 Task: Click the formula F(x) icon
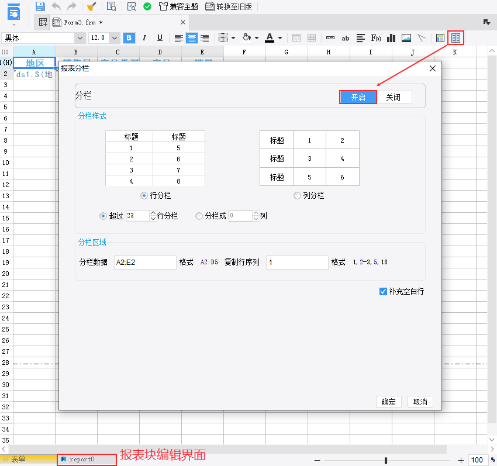click(376, 38)
